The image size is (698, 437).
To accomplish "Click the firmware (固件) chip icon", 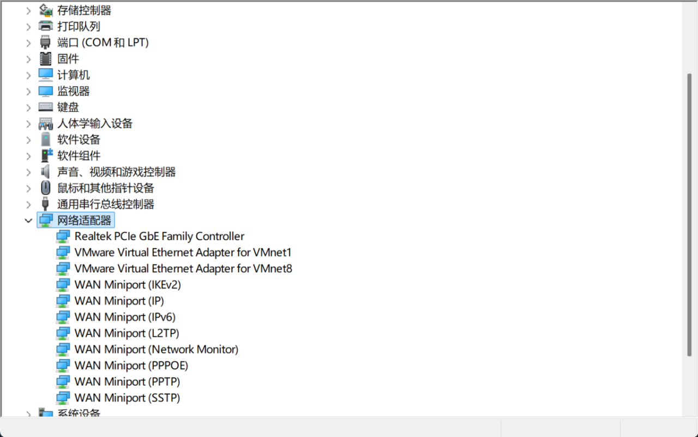I will coord(46,59).
